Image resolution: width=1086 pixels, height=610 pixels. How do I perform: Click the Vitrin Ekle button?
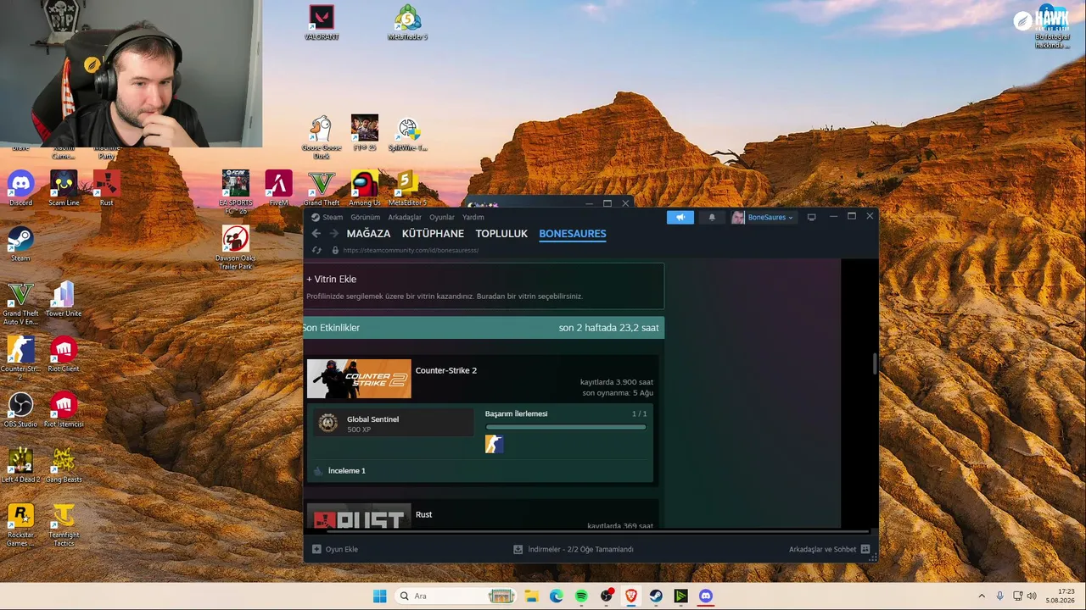(332, 279)
